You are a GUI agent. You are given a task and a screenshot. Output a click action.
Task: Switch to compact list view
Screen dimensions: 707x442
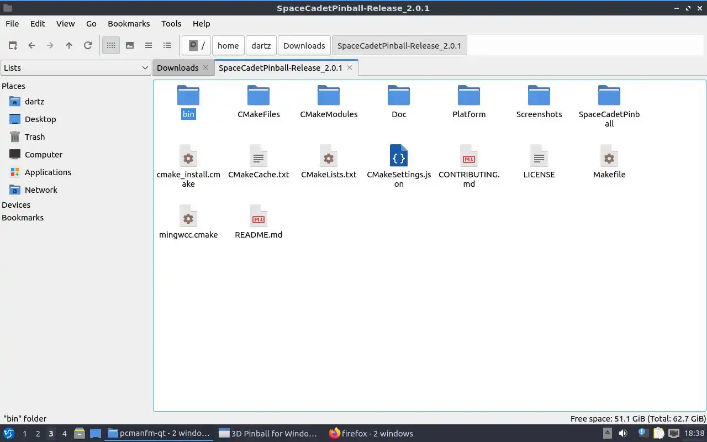(149, 45)
